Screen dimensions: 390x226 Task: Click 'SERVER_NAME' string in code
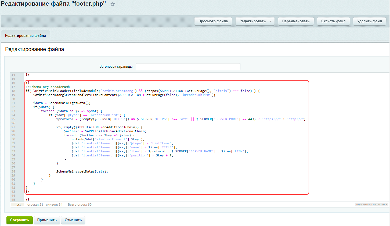coord(201,151)
